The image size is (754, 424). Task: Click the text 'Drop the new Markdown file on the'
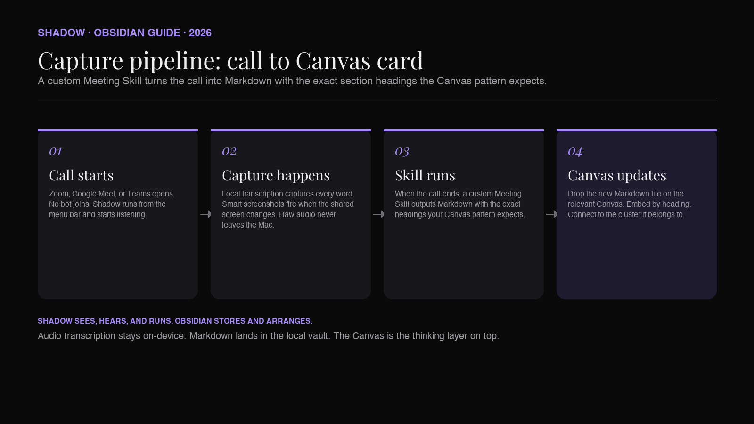(625, 194)
